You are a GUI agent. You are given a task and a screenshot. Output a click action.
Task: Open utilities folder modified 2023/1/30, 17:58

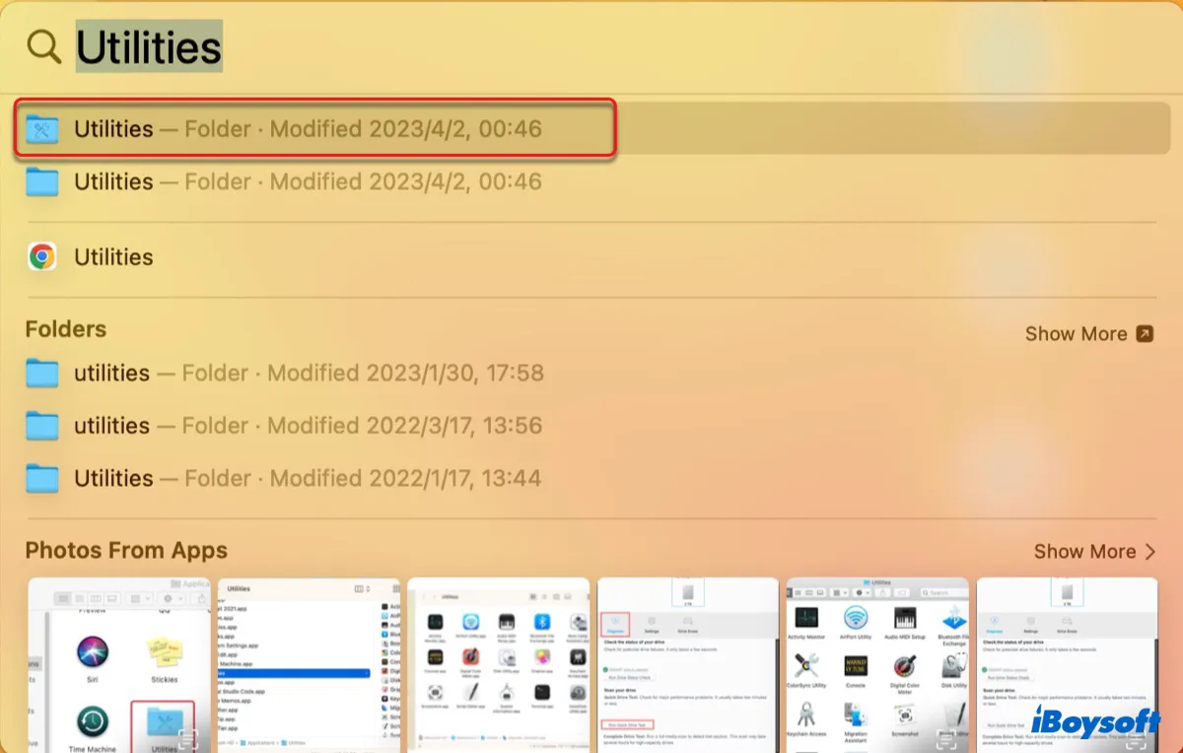(308, 374)
